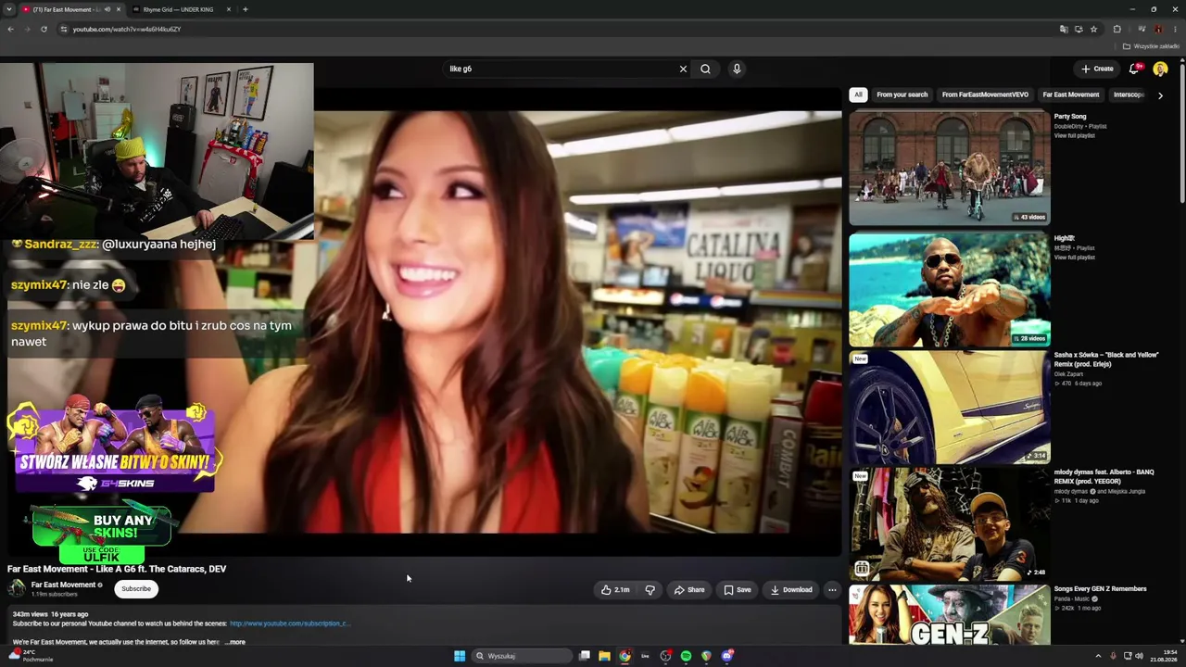Show hidden system tray icons

click(1098, 656)
